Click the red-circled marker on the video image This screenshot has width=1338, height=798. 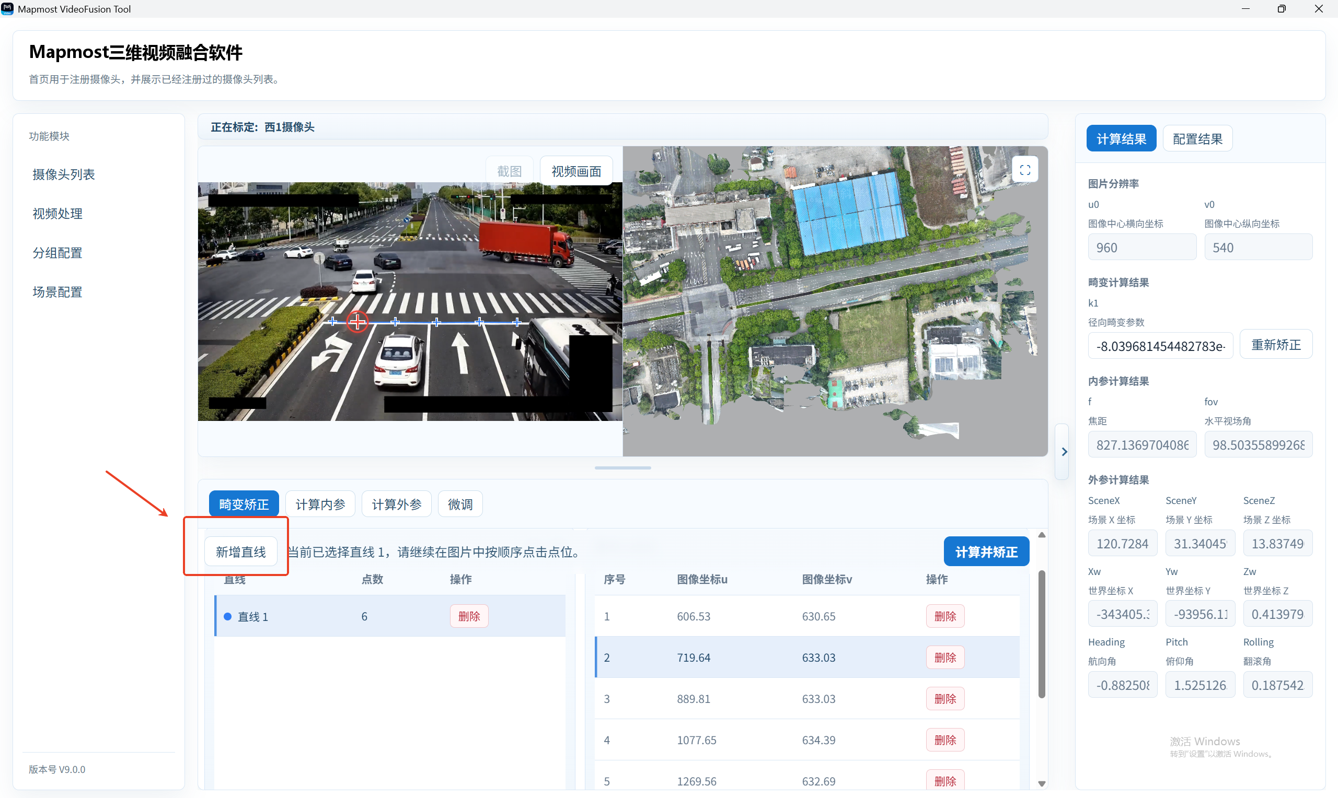click(x=357, y=322)
